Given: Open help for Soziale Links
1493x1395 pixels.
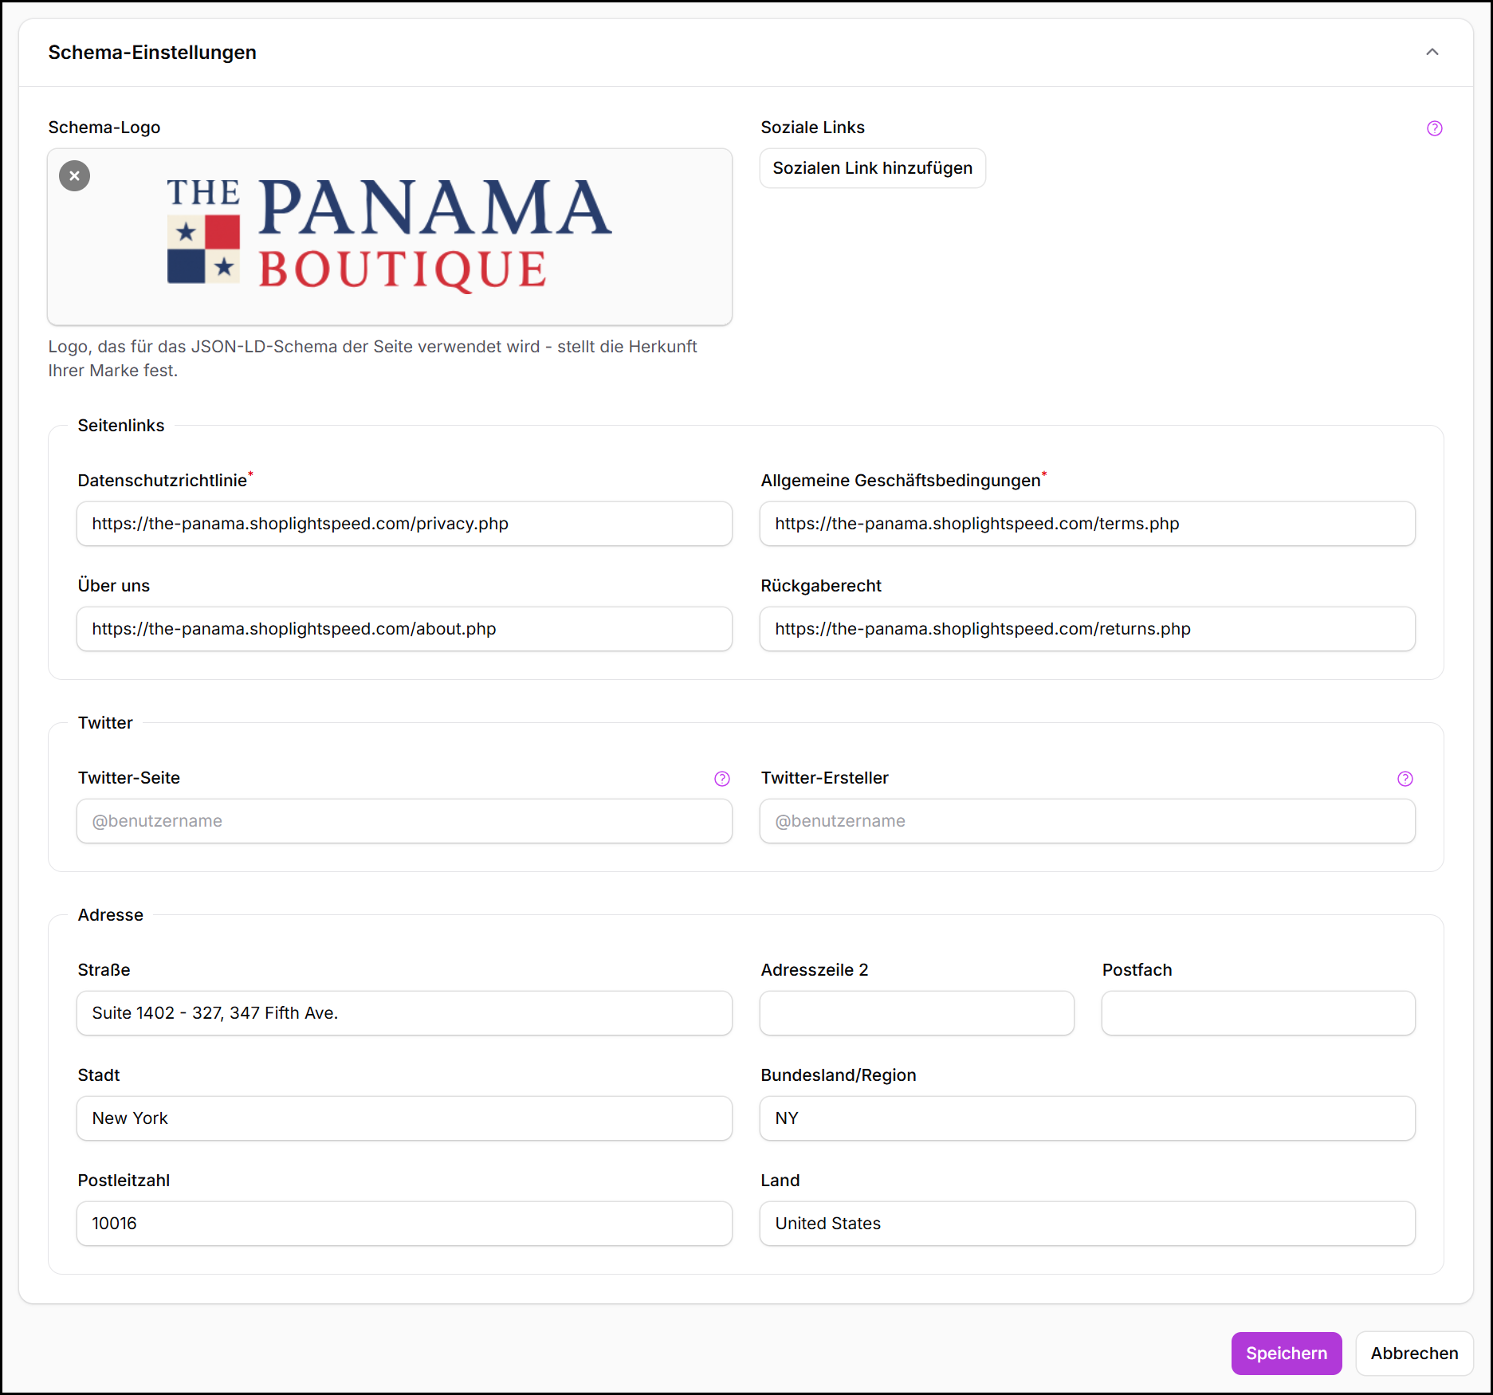Looking at the screenshot, I should pos(1434,128).
